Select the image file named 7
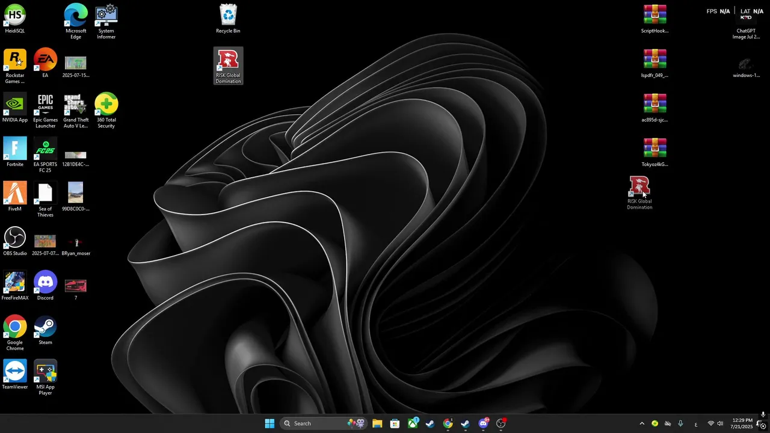Screen dimensions: 770x433 76,289
